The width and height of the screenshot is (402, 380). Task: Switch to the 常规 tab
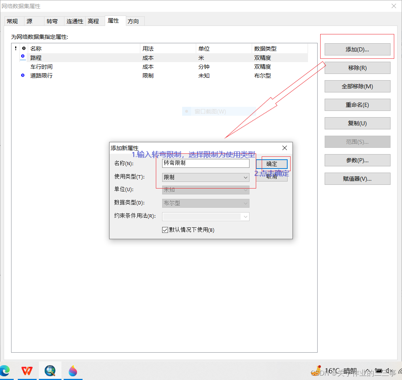14,21
